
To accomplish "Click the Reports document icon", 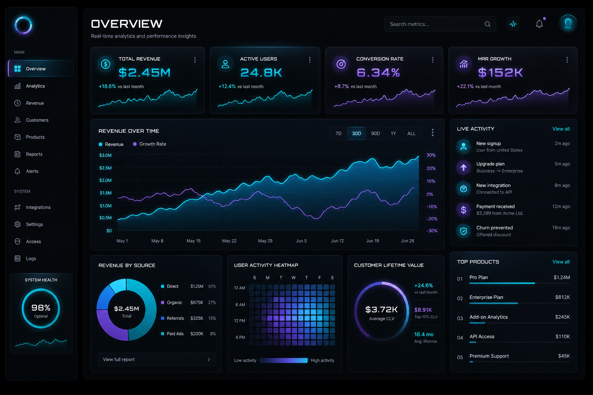I will point(17,154).
